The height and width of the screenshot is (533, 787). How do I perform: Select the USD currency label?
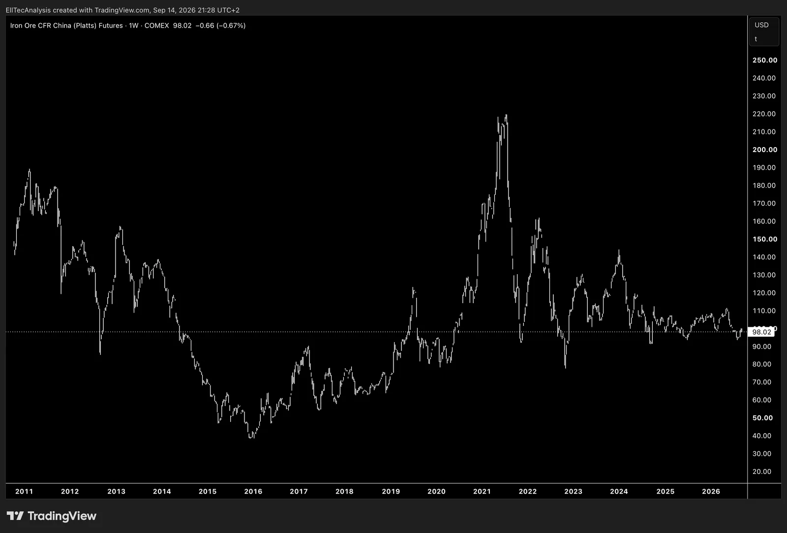[761, 25]
